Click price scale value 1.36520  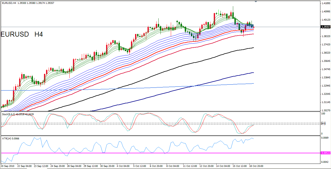tap(326, 53)
